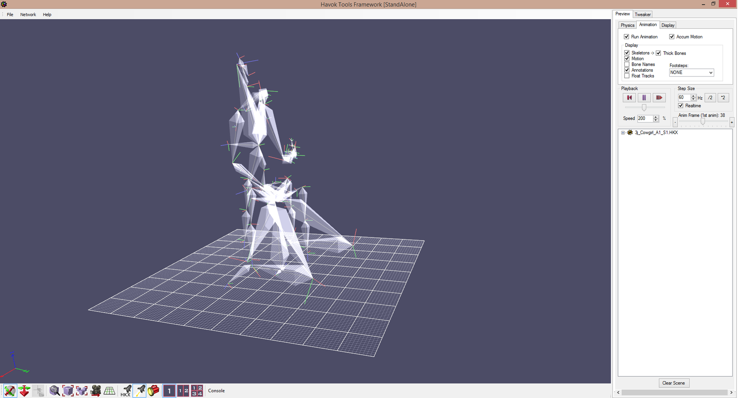Enable Bone Names checkbox
The width and height of the screenshot is (738, 398).
click(x=627, y=64)
